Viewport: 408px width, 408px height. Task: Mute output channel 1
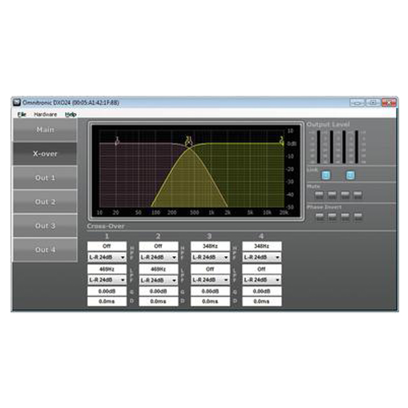(319, 195)
